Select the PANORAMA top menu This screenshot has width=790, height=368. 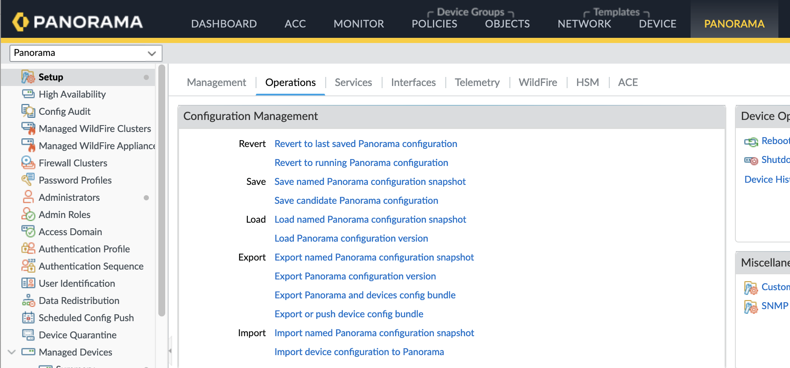pos(734,24)
